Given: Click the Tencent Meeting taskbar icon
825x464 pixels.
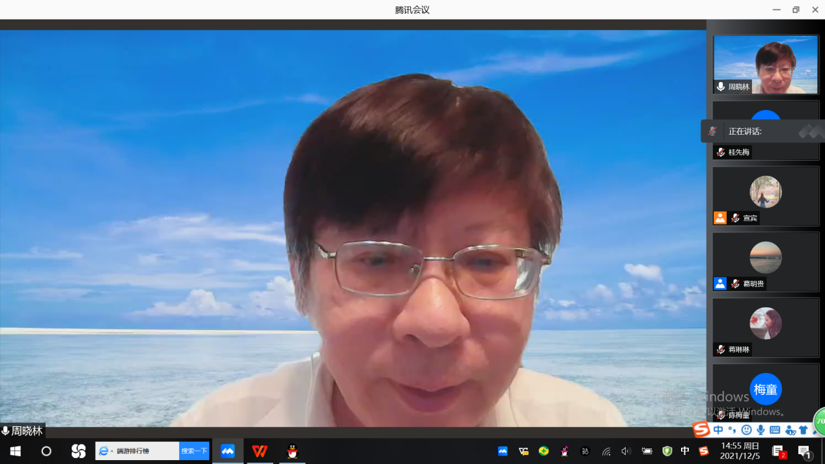Looking at the screenshot, I should [x=227, y=451].
